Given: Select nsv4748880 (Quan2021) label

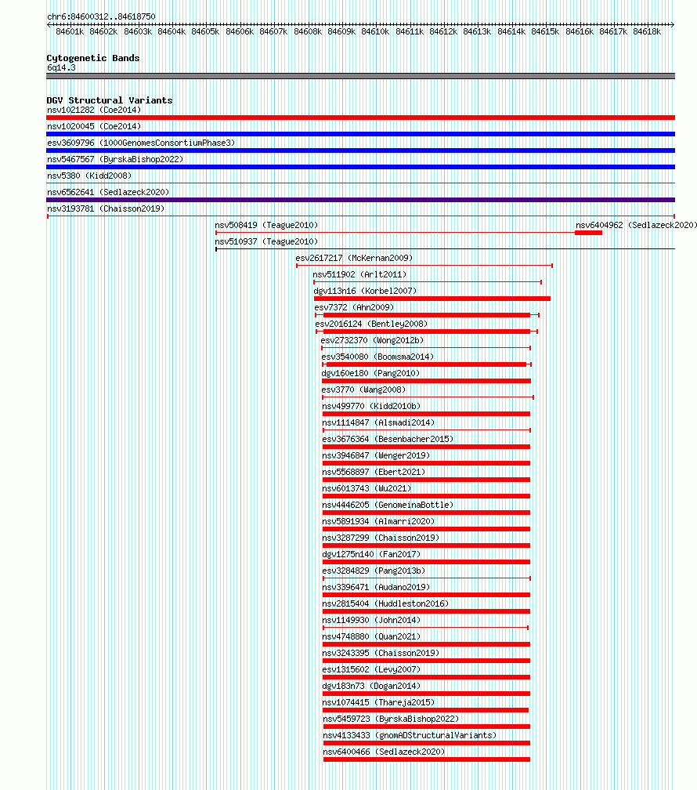Looking at the screenshot, I should tap(371, 637).
